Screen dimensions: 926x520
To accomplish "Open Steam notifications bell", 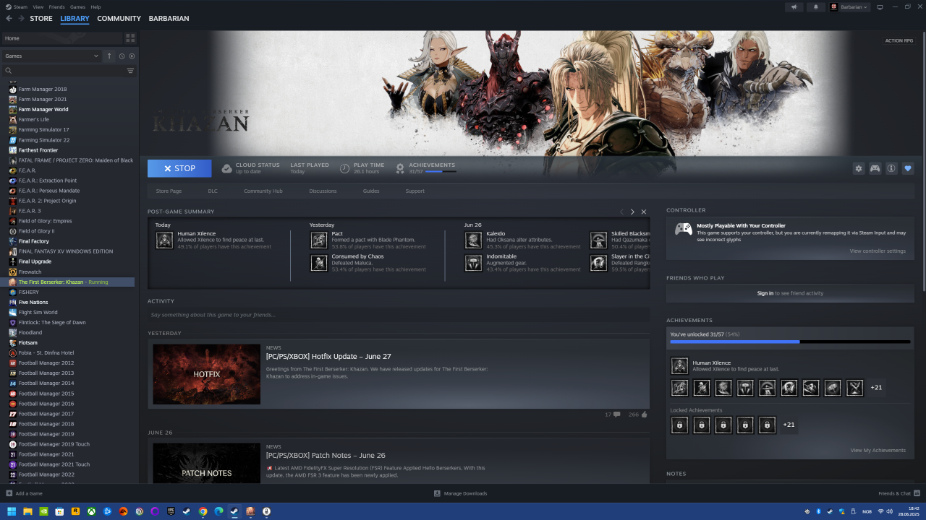I will 817,7.
